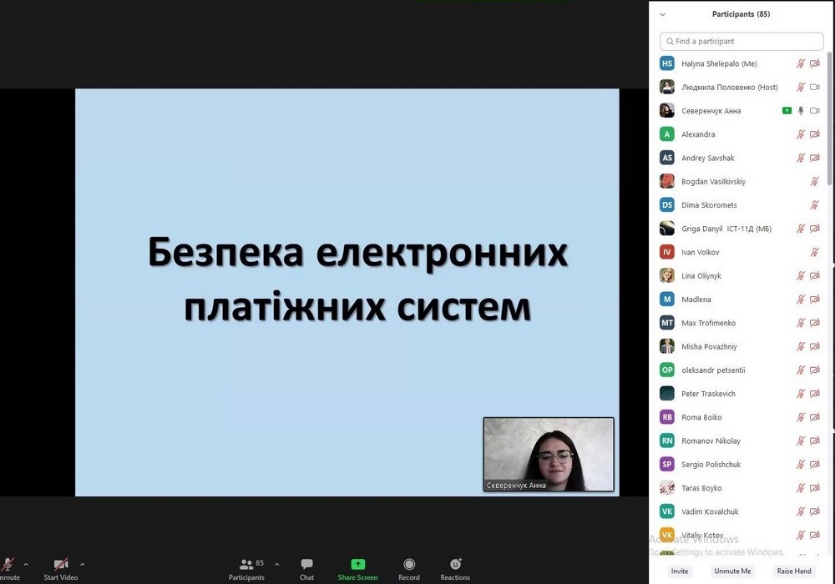The image size is (835, 584).
Task: Toggle the muted microphone icon for Halyna Shelepalo
Action: 800,63
